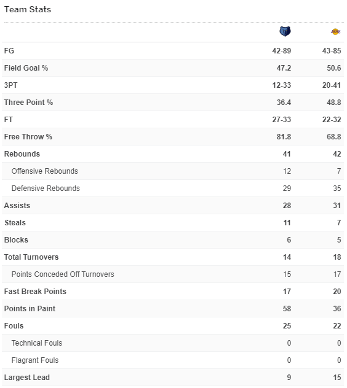Select the Total Turnovers row label

pyautogui.click(x=31, y=257)
